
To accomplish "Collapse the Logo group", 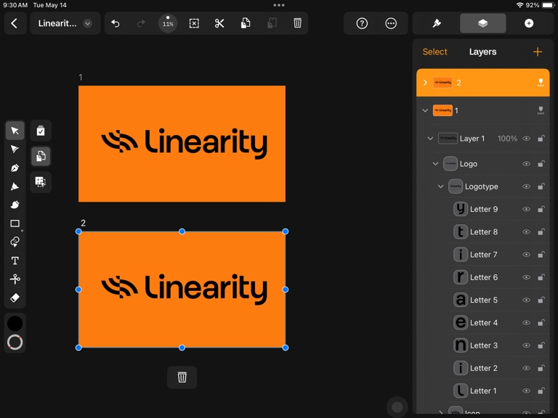I will point(435,163).
